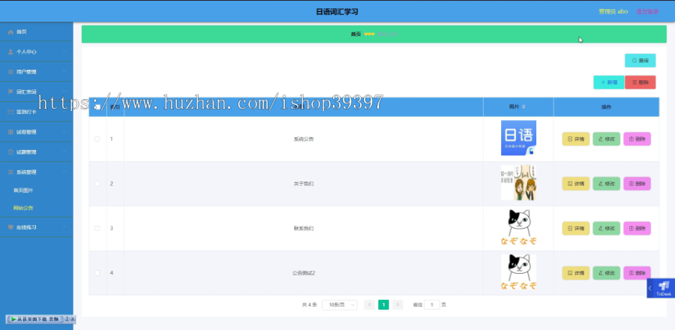
Task: Tick the checkbox for row 2 关于我们
Action: [97, 184]
